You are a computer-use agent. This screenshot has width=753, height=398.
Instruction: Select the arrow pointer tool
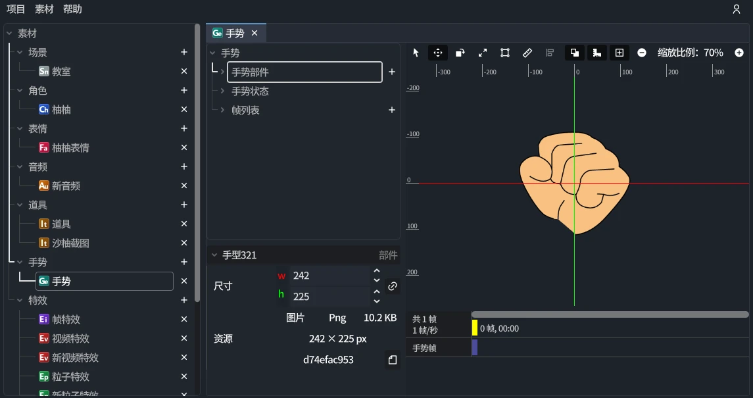click(416, 53)
